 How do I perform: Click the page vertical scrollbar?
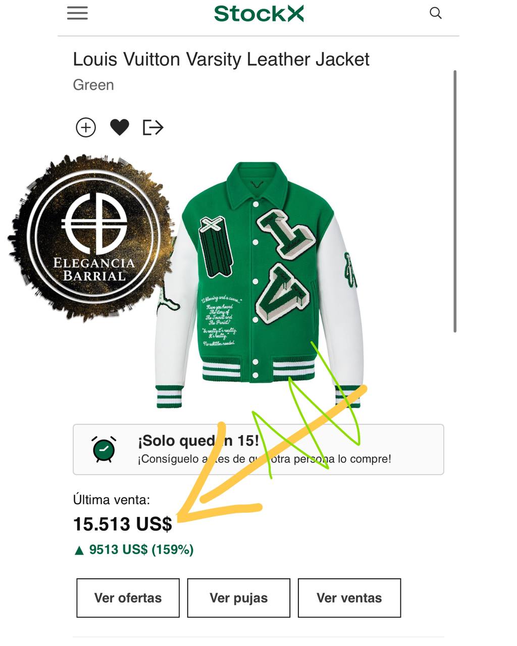point(455,201)
